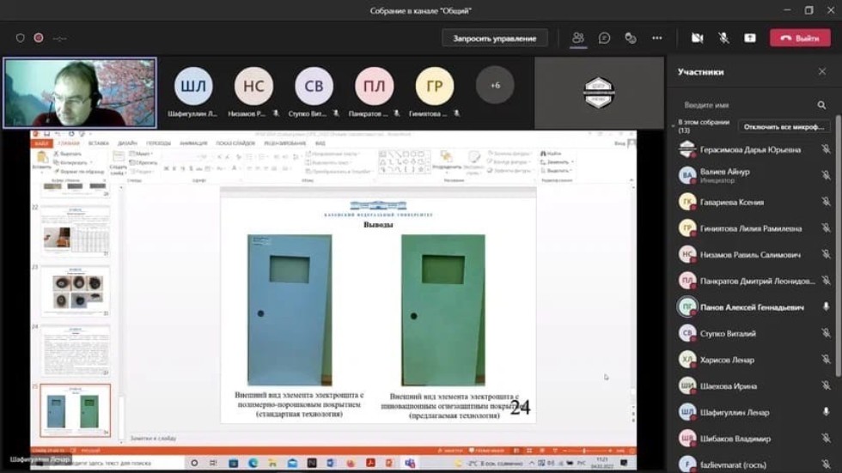Screen dimensions: 842x473
Task: Close the Участники panel with the X
Action: (x=824, y=72)
